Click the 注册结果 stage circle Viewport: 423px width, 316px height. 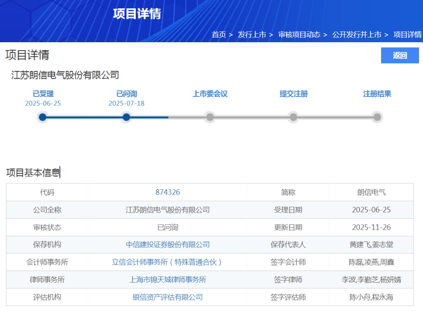click(x=377, y=117)
